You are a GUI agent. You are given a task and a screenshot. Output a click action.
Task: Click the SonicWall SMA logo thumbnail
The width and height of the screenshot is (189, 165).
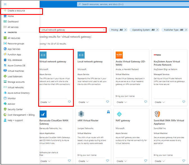(x=157, y=114)
